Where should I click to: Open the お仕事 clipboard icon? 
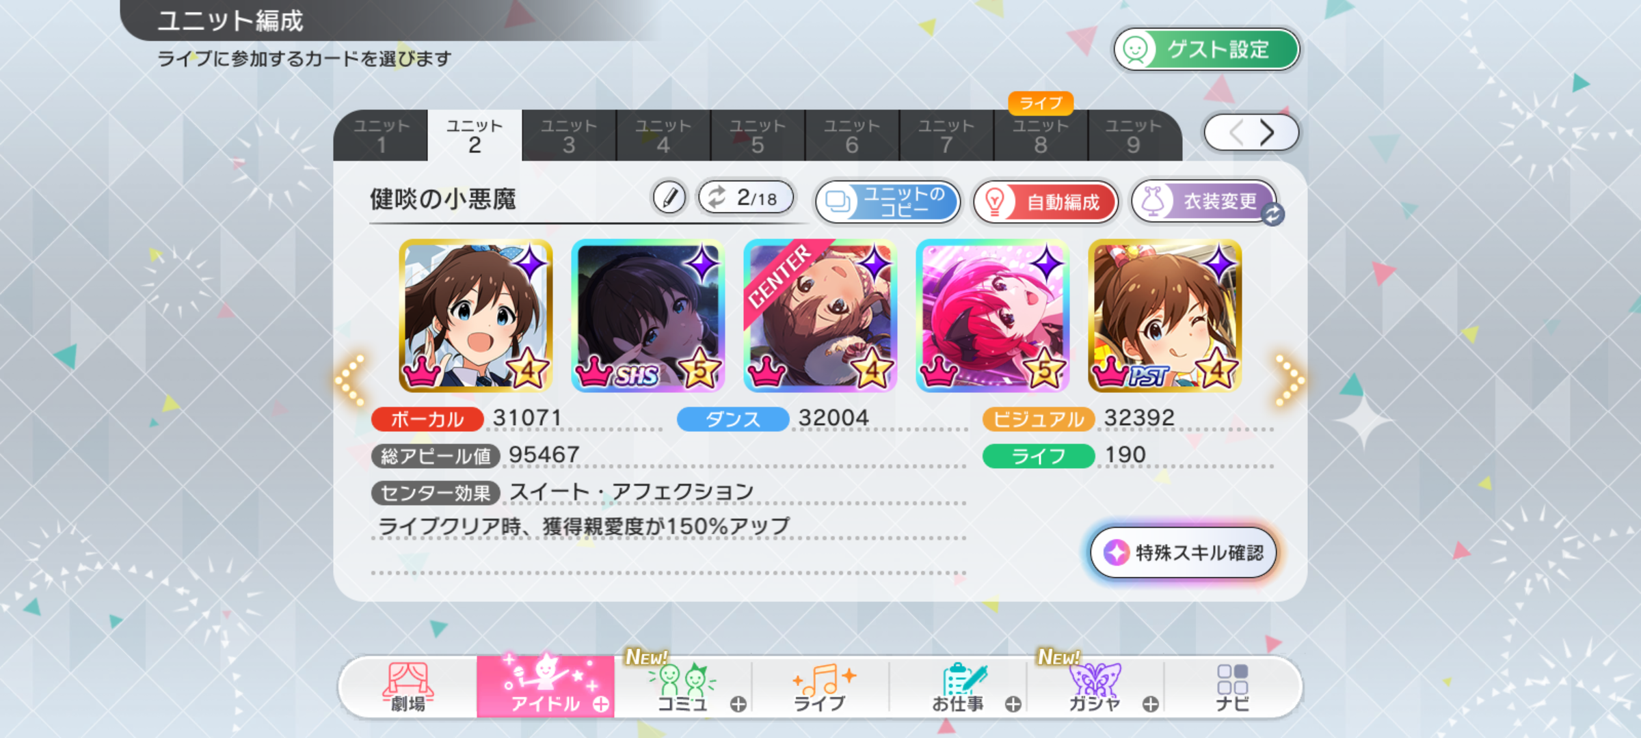961,687
